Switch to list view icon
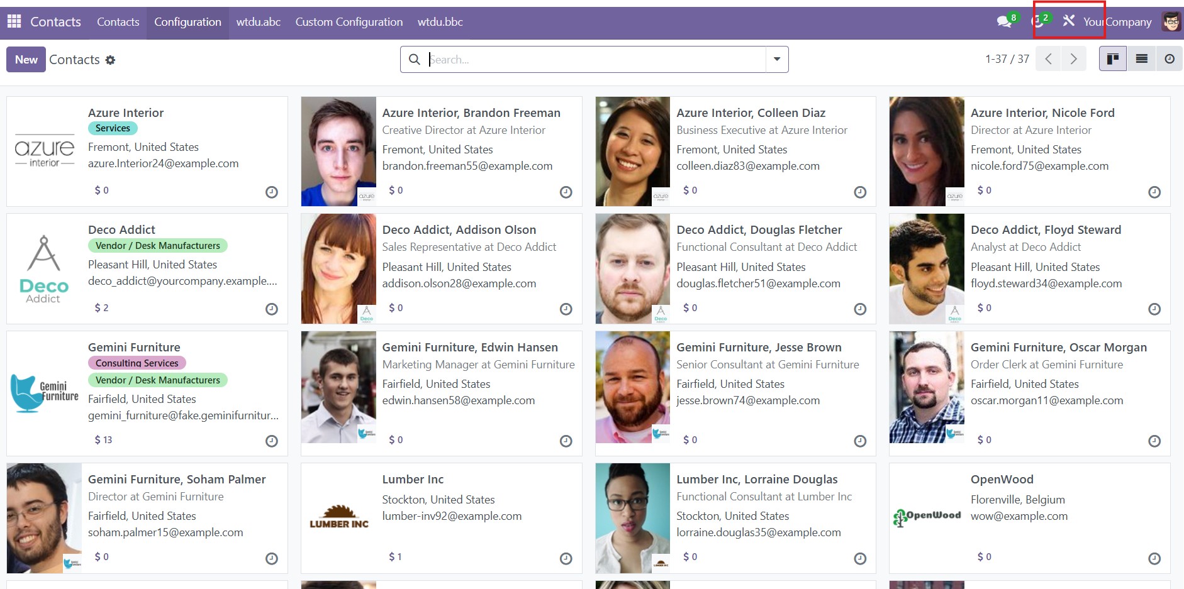The image size is (1184, 589). pos(1141,58)
